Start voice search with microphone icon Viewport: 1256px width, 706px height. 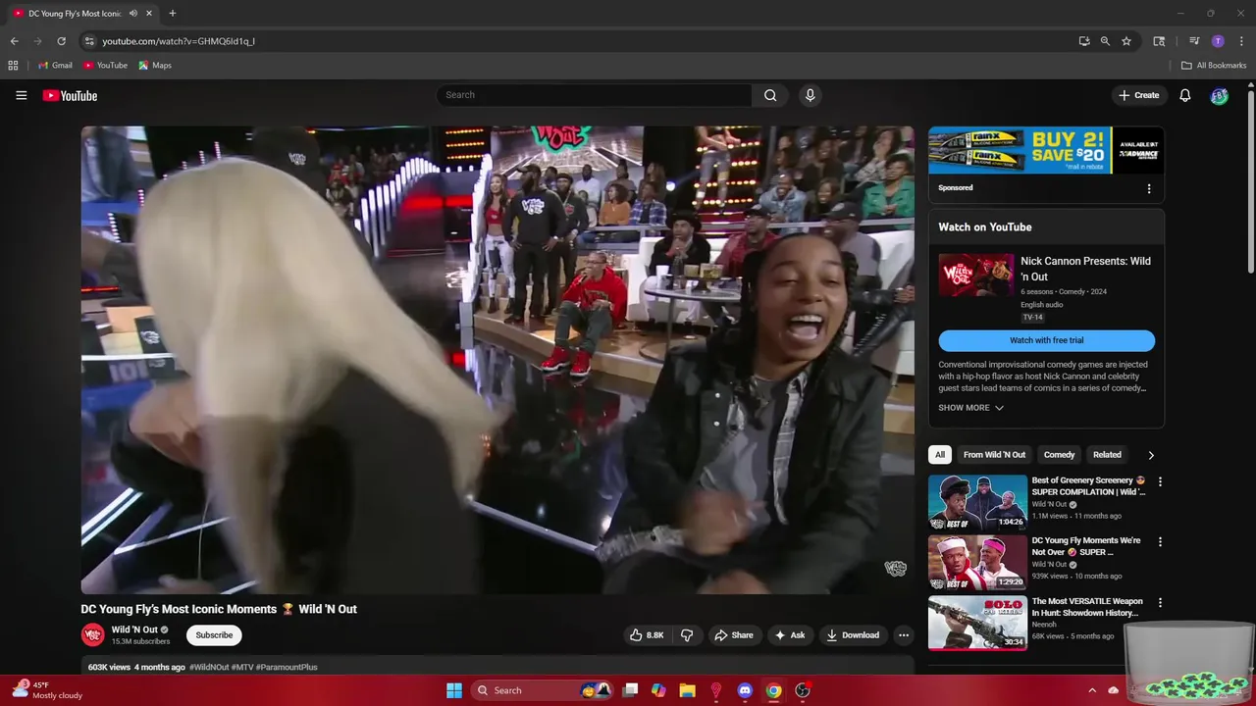pyautogui.click(x=810, y=95)
